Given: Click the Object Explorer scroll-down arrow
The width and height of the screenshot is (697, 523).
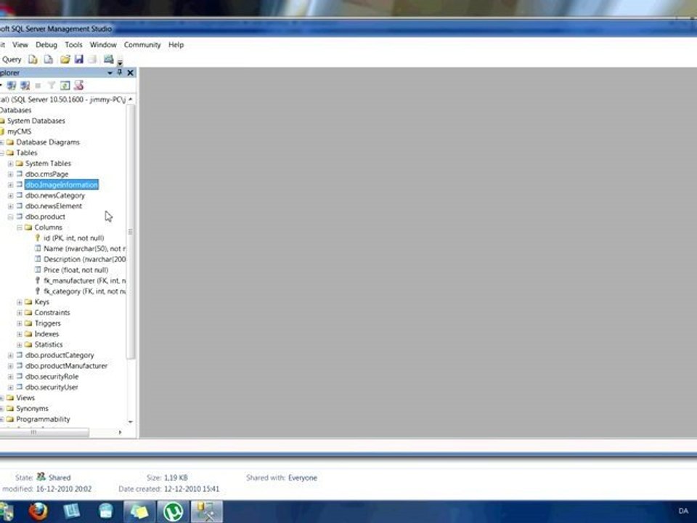Looking at the screenshot, I should [130, 421].
